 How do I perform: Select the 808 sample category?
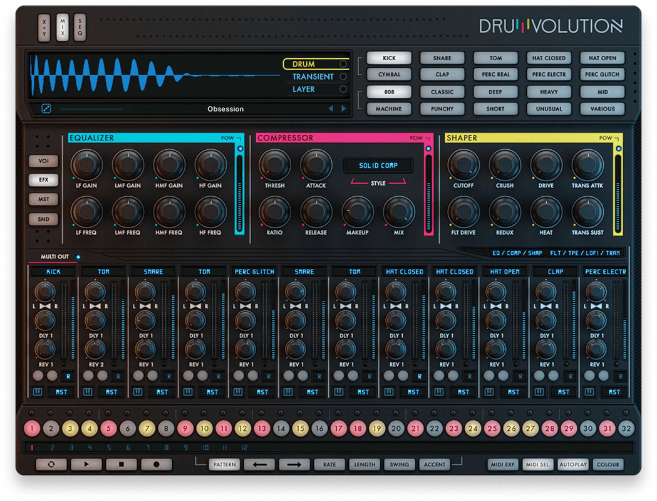click(x=388, y=92)
